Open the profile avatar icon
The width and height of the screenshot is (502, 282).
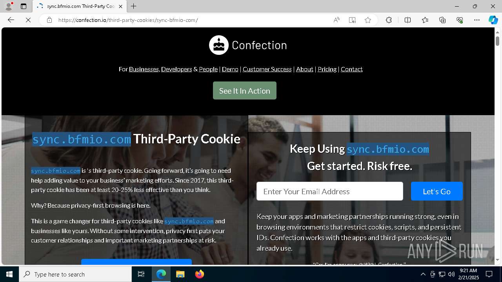click(9, 6)
